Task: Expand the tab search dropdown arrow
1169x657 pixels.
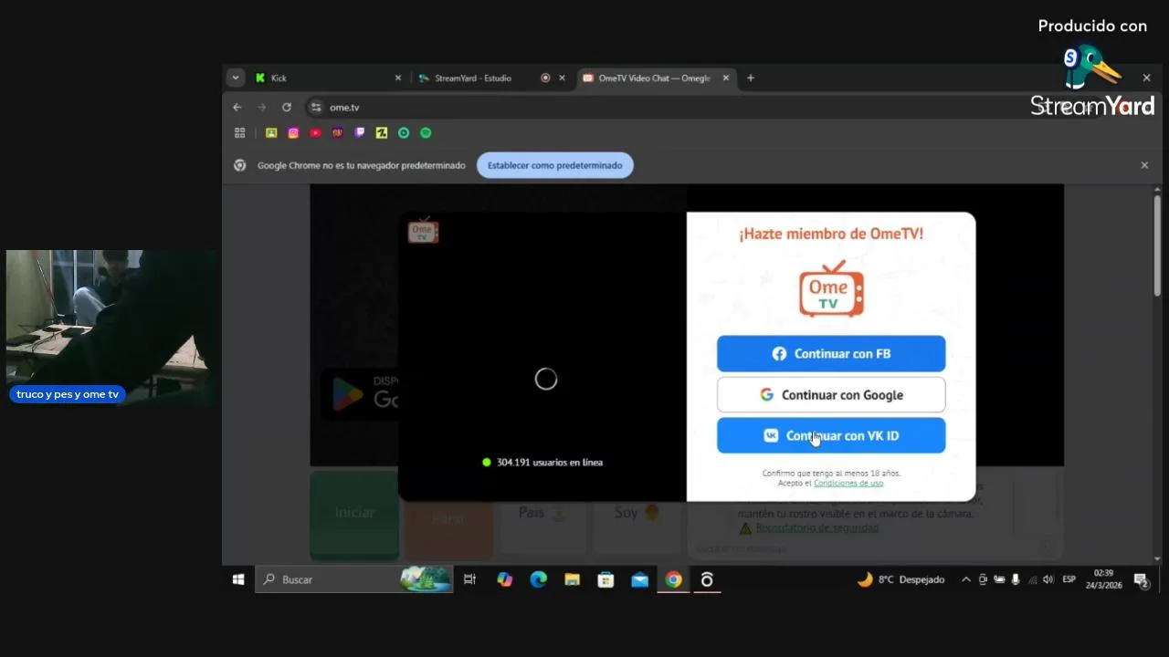Action: [236, 78]
